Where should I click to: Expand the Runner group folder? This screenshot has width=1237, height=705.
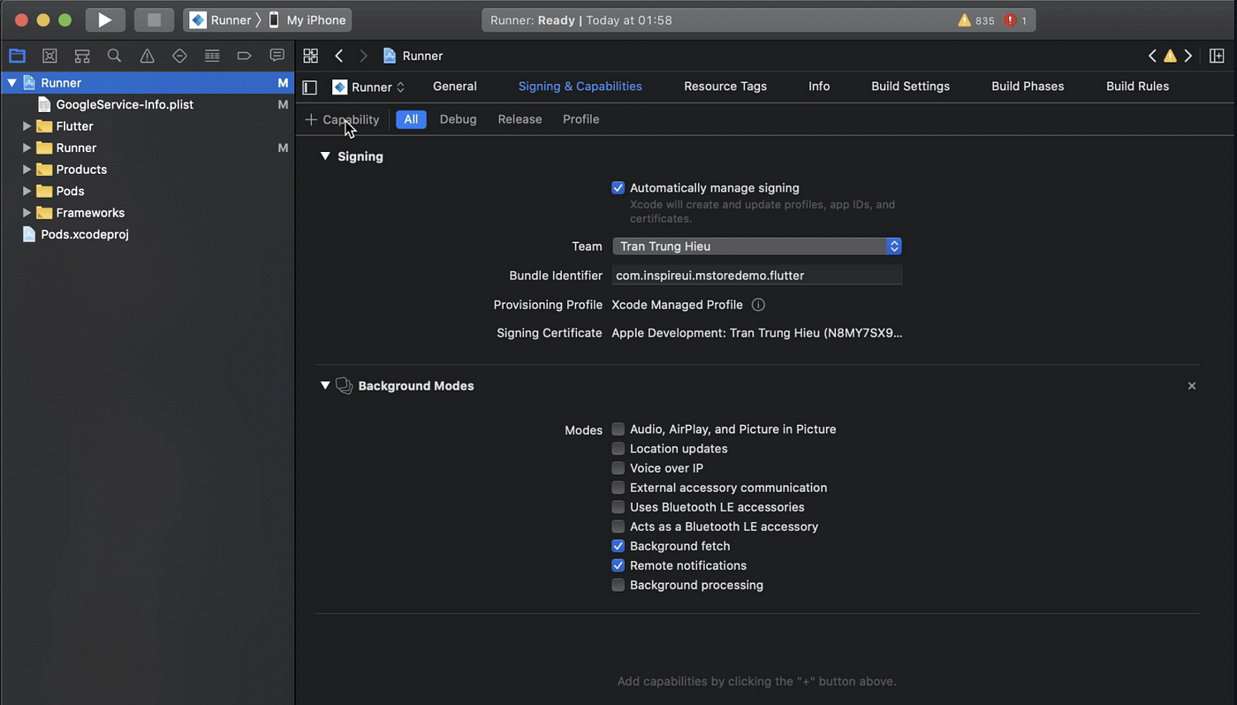27,148
